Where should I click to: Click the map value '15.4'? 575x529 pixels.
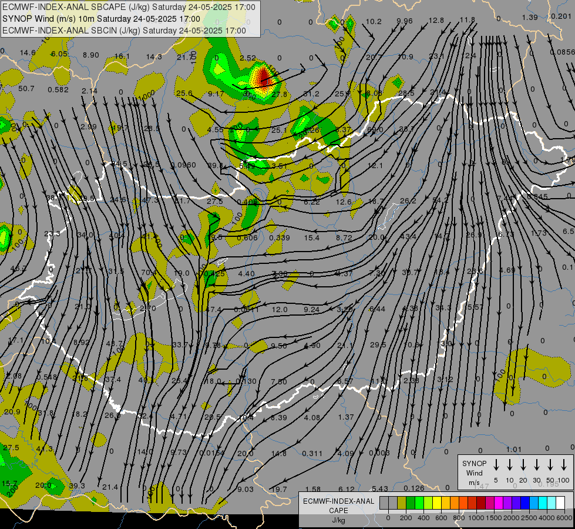pyautogui.click(x=312, y=238)
